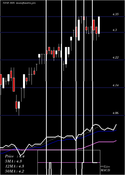Select the 4.14 price level label
Viewport: 125px width, 175px height.
pyautogui.click(x=115, y=85)
